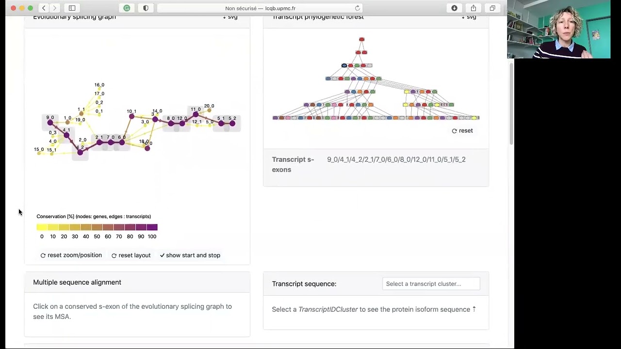
Task: Go forward with Safari's forward arrow
Action: [54, 8]
